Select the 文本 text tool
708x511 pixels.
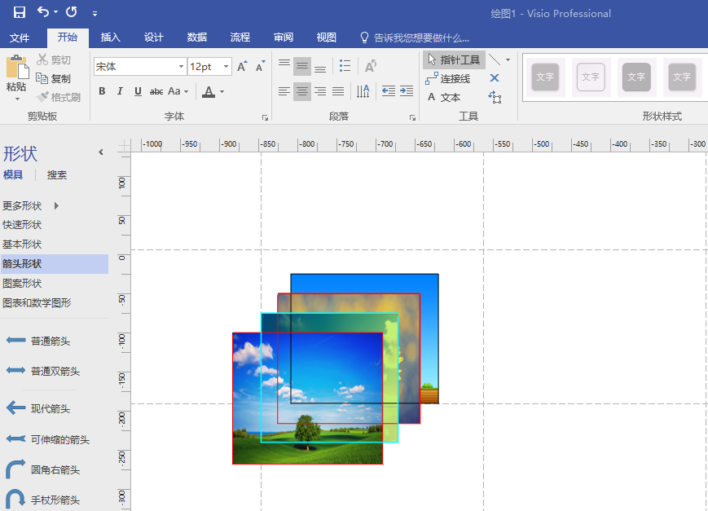point(444,97)
